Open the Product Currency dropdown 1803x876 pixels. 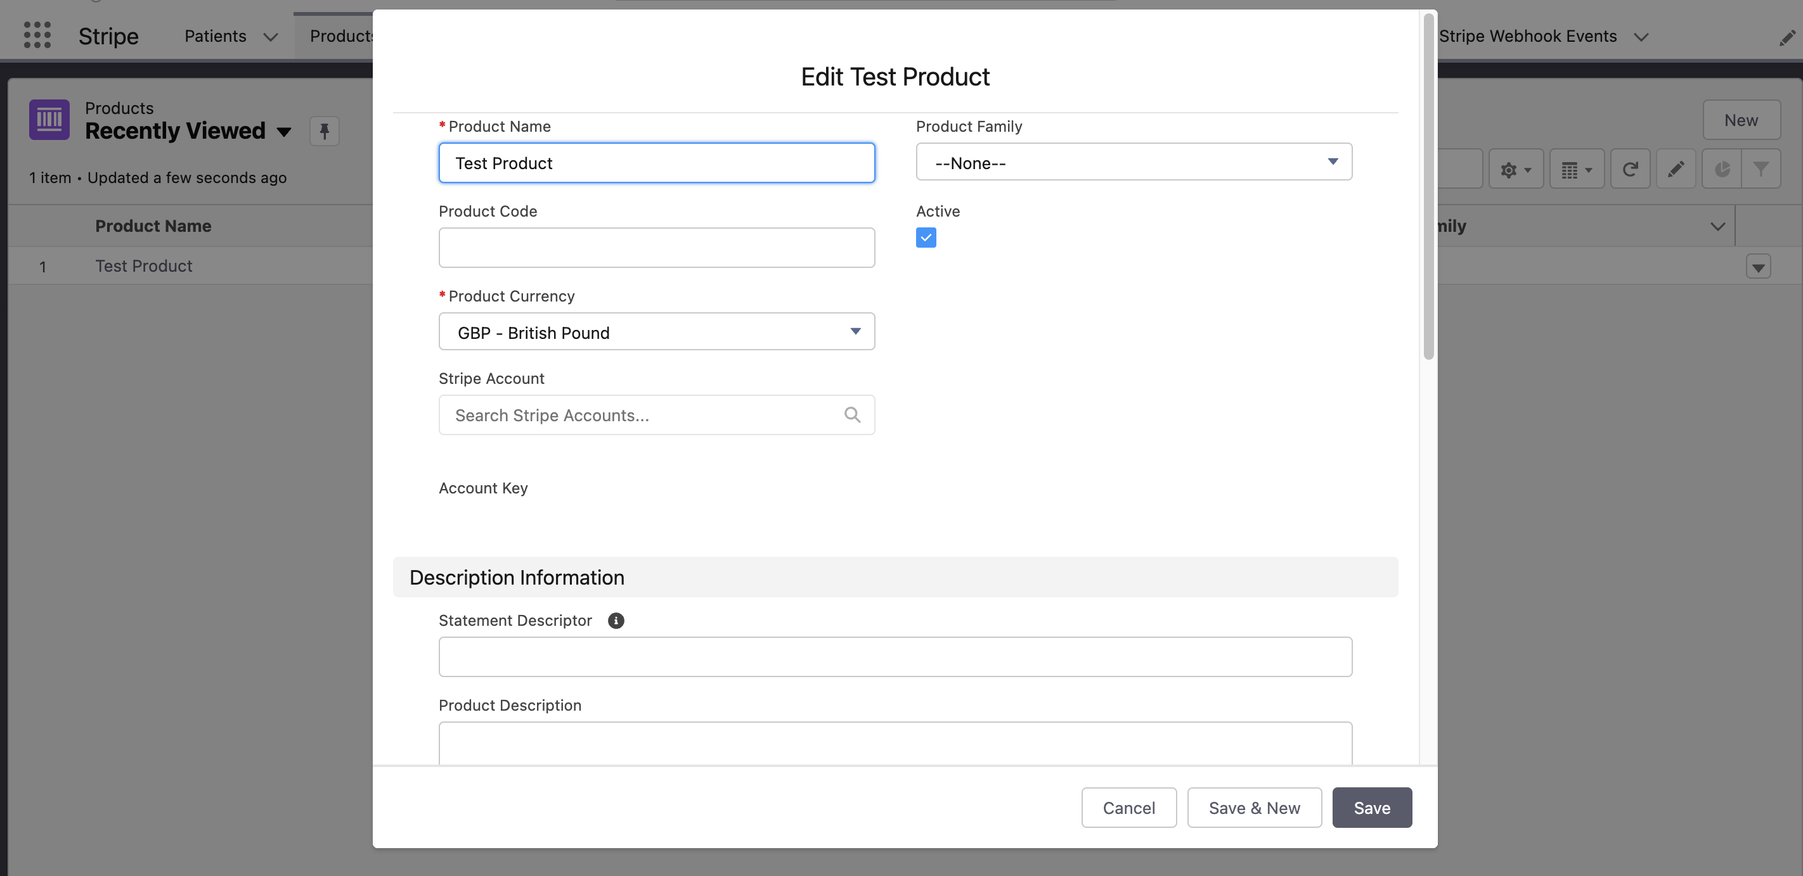(656, 332)
